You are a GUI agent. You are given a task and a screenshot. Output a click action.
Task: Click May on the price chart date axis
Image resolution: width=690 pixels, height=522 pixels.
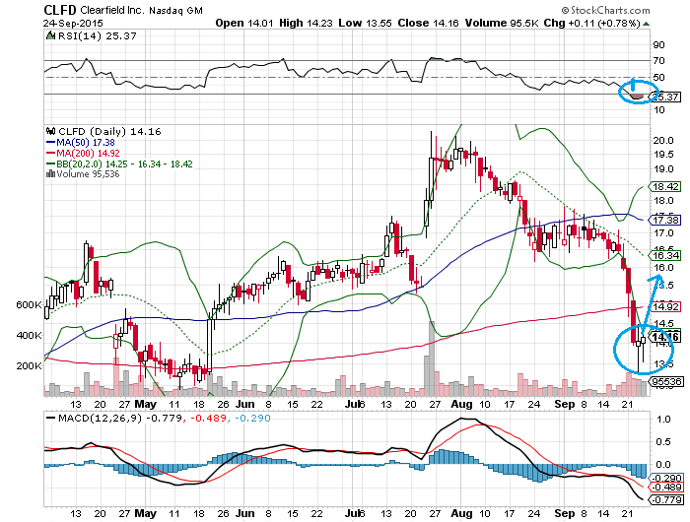145,404
